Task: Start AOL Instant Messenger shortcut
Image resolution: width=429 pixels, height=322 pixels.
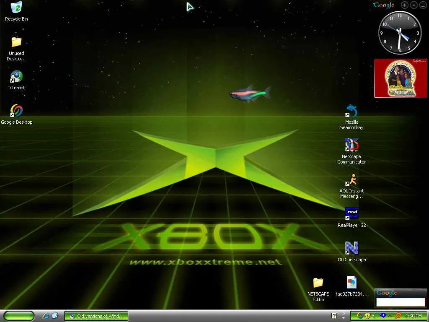Action: tap(351, 186)
